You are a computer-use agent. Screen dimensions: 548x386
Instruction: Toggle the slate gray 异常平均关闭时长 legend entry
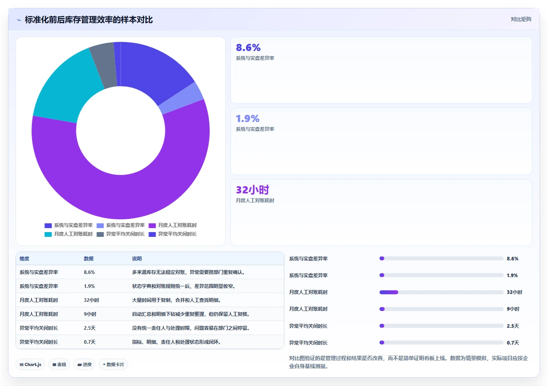[121, 234]
